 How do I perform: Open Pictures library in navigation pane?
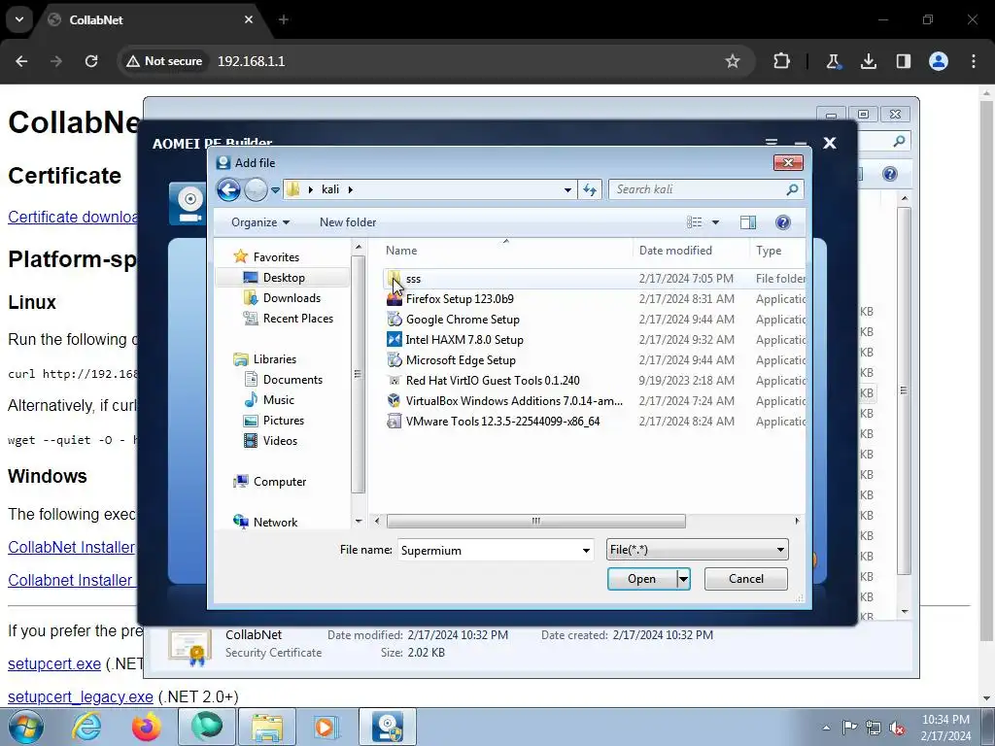pos(283,420)
